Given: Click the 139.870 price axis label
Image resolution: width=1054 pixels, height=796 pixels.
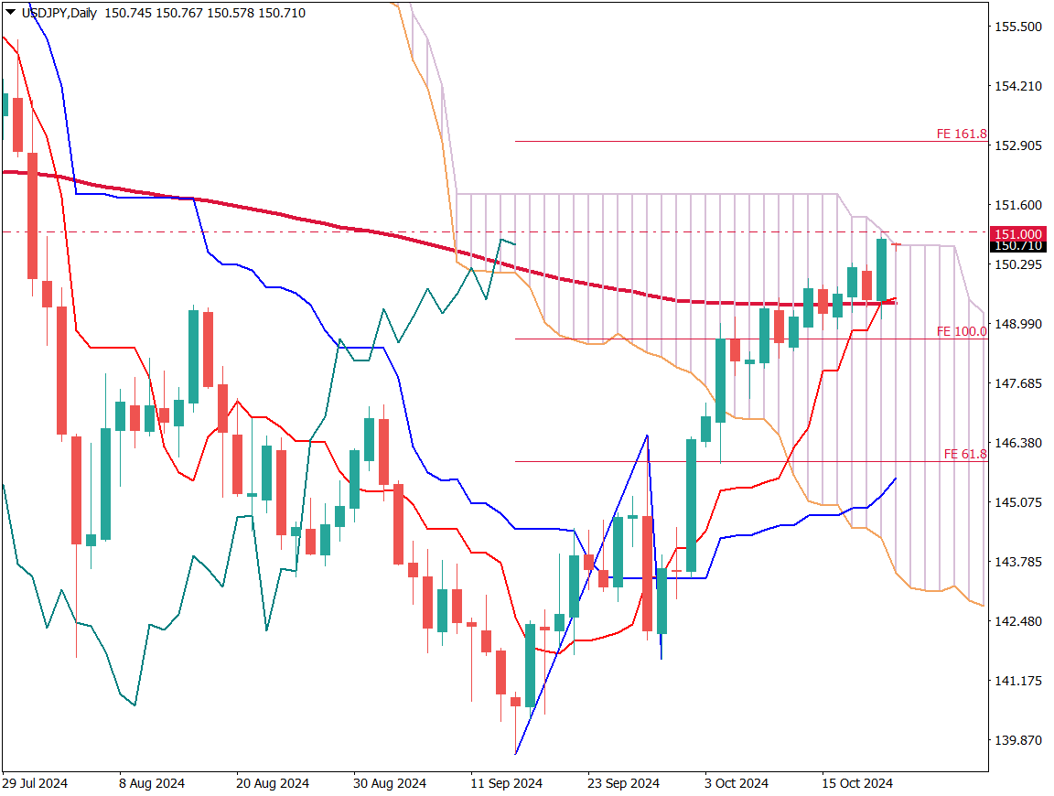Looking at the screenshot, I should [1018, 740].
